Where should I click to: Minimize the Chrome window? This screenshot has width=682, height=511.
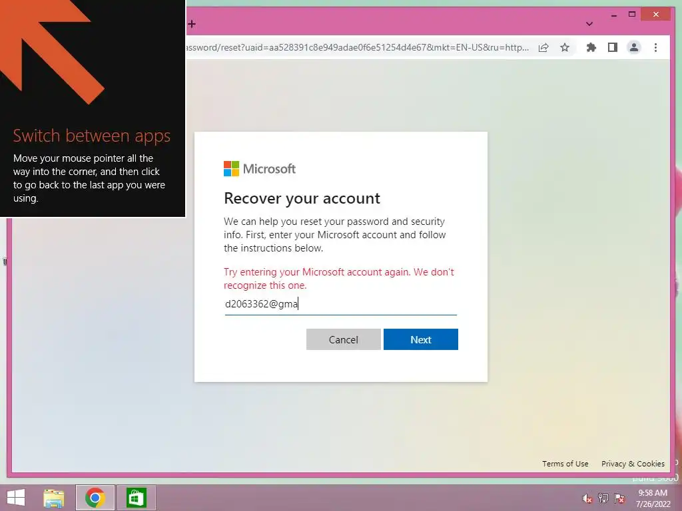tap(613, 15)
